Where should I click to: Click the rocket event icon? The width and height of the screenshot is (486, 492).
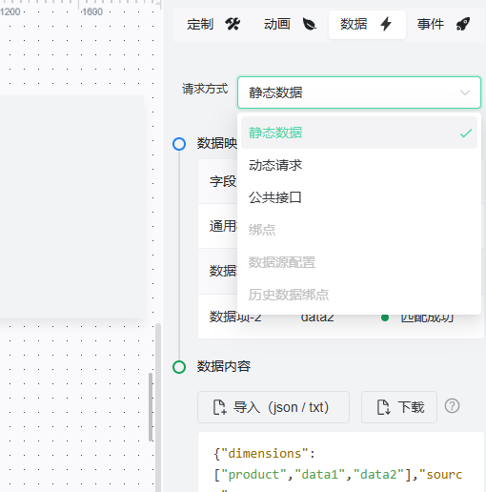pos(463,24)
